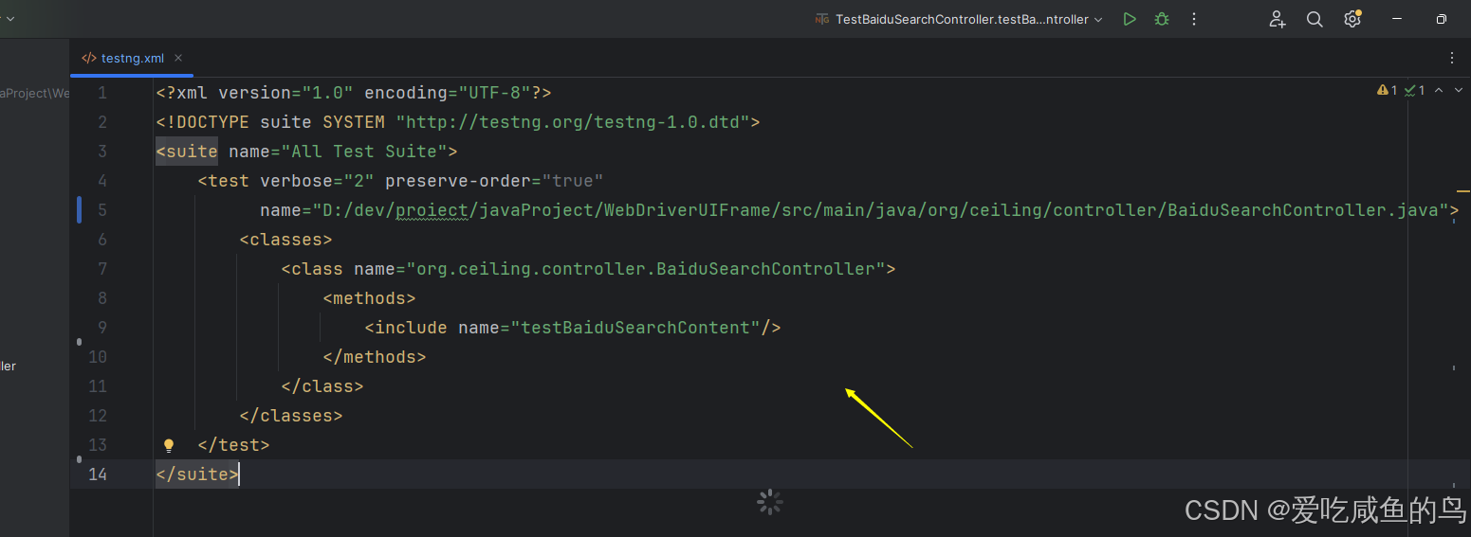
Task: Click line number 14 in gutter
Action: [98, 474]
